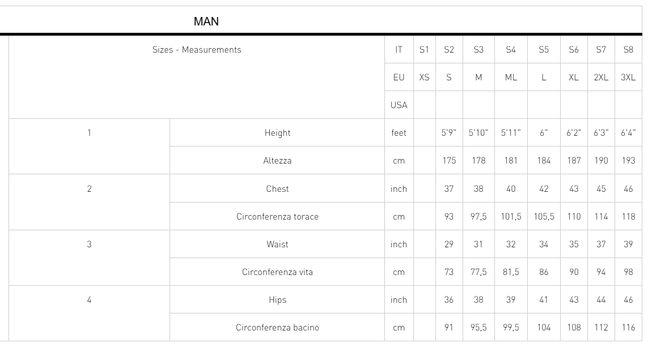Image resolution: width=648 pixels, height=348 pixels.
Task: Click the Height row label
Action: pyautogui.click(x=277, y=133)
